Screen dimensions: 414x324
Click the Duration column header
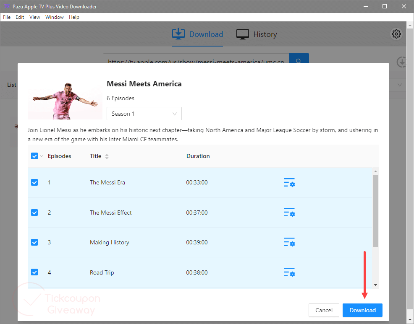[x=198, y=156]
